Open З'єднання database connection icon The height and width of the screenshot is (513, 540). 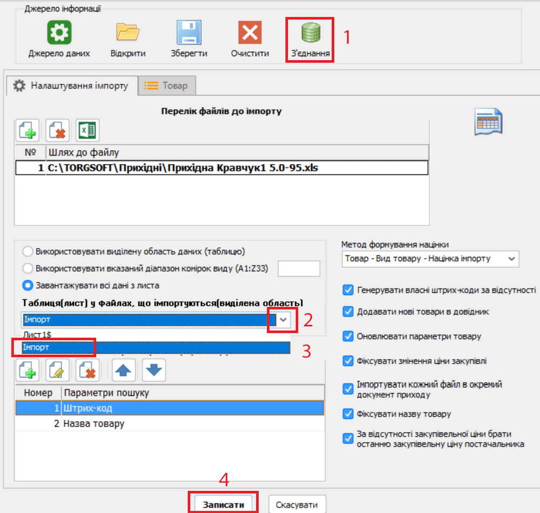coord(310,33)
